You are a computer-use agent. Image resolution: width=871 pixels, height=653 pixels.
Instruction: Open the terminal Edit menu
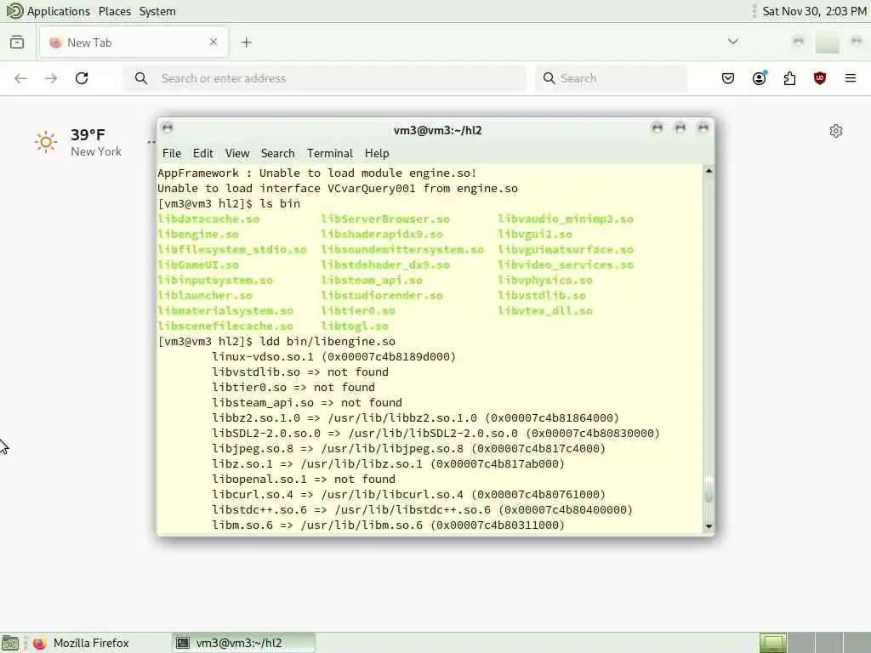(x=202, y=153)
